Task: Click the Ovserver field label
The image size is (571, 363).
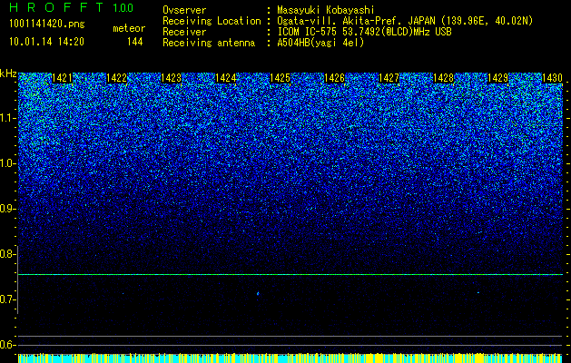Action: coord(184,10)
